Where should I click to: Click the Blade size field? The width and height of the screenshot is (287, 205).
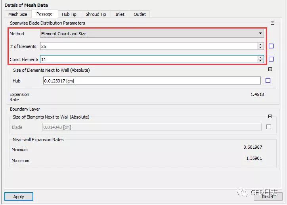coord(152,127)
